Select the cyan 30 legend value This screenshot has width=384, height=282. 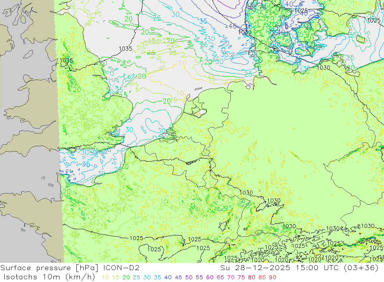(x=147, y=277)
